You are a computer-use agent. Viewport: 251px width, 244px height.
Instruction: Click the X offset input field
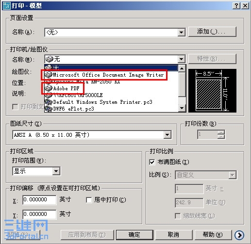[40, 200]
